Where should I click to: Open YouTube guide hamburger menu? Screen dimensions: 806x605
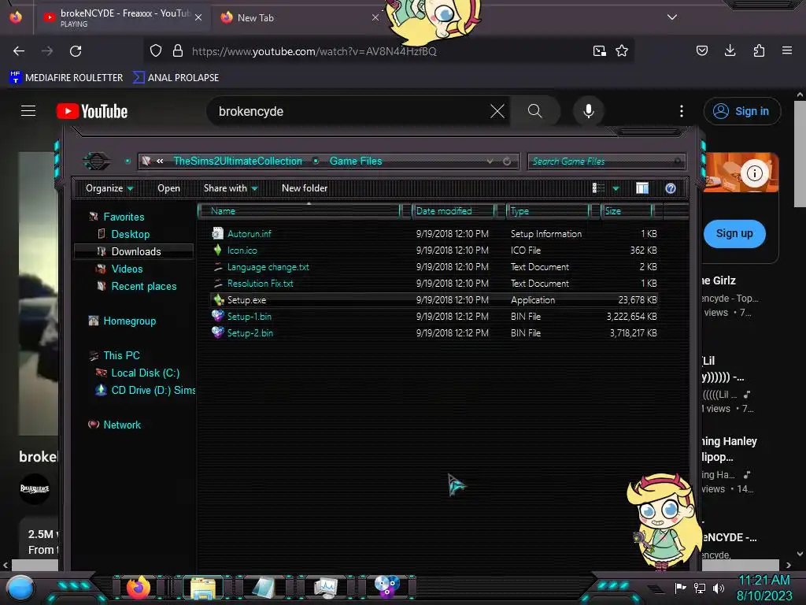[x=28, y=111]
